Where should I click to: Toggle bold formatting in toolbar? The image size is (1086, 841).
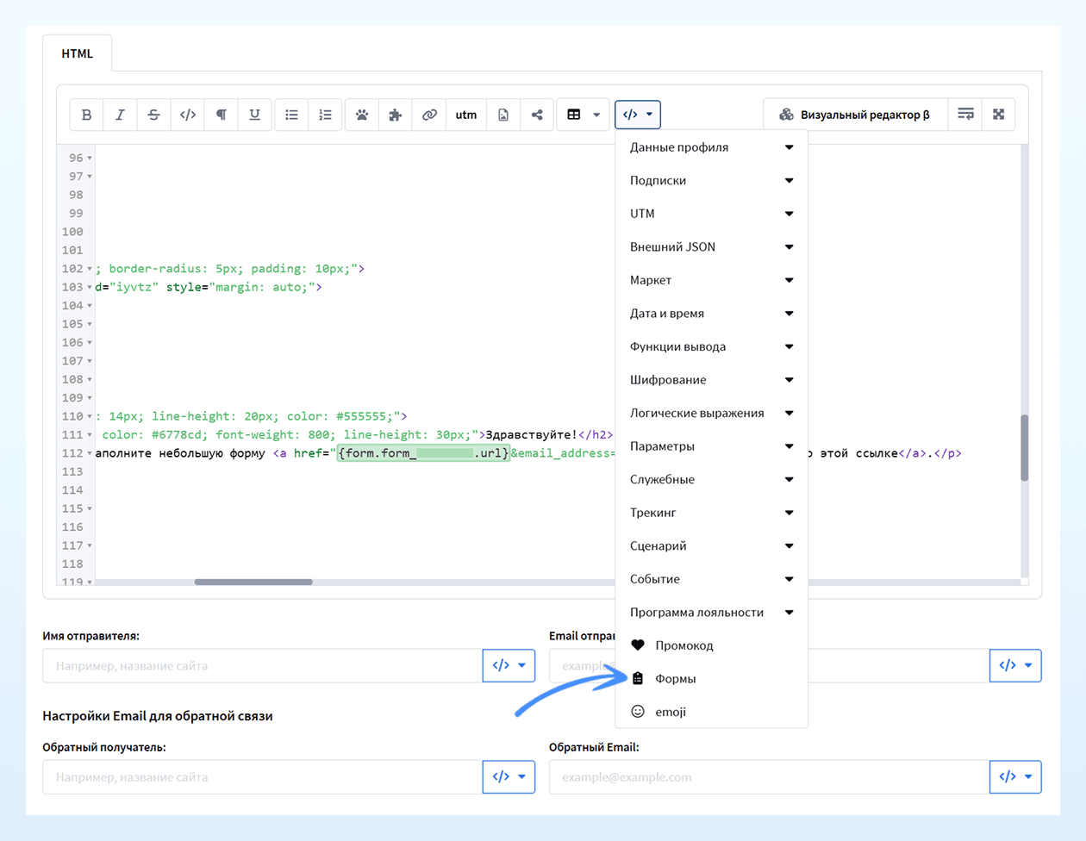[x=86, y=115]
